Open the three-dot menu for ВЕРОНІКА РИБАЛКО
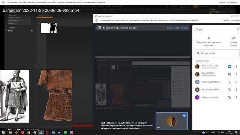Viewport: 240px width, 135px height. point(236,82)
